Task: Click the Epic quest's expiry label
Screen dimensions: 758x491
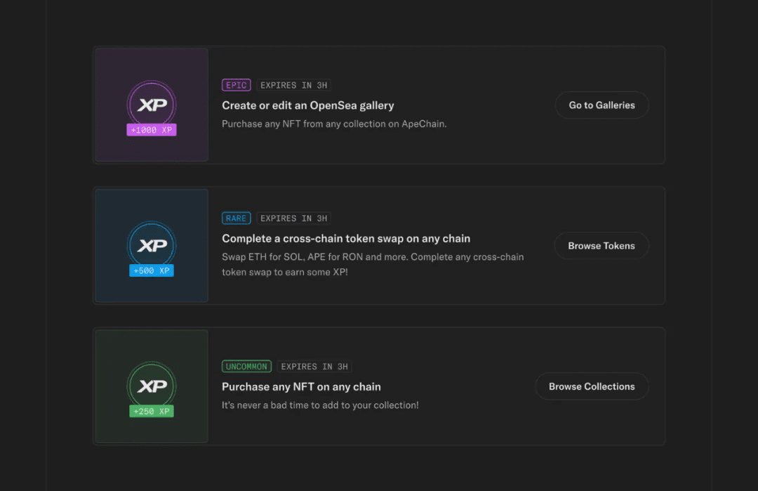Action: (x=293, y=85)
